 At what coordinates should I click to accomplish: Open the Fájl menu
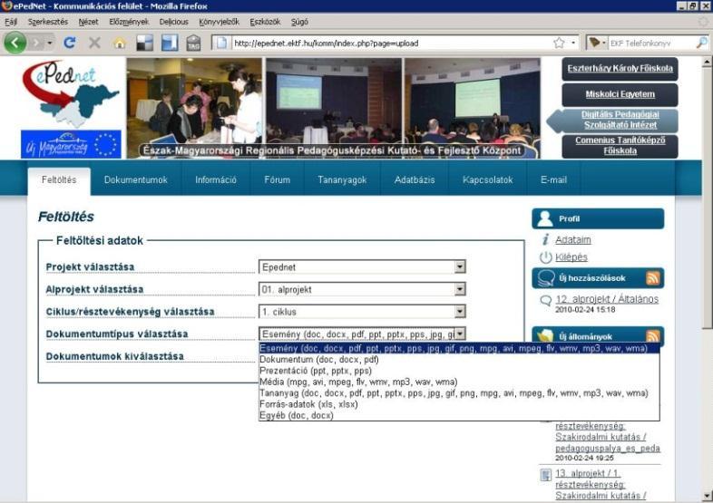pos(11,22)
